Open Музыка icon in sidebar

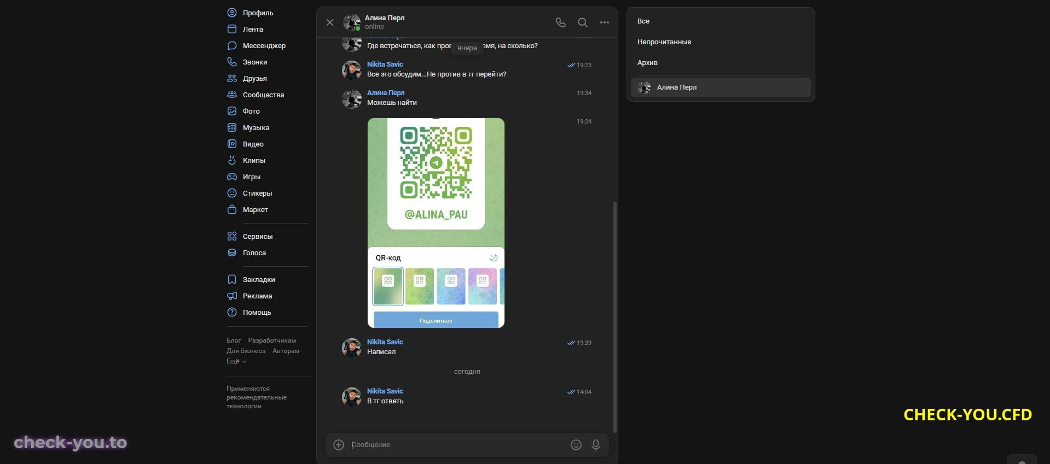click(232, 127)
